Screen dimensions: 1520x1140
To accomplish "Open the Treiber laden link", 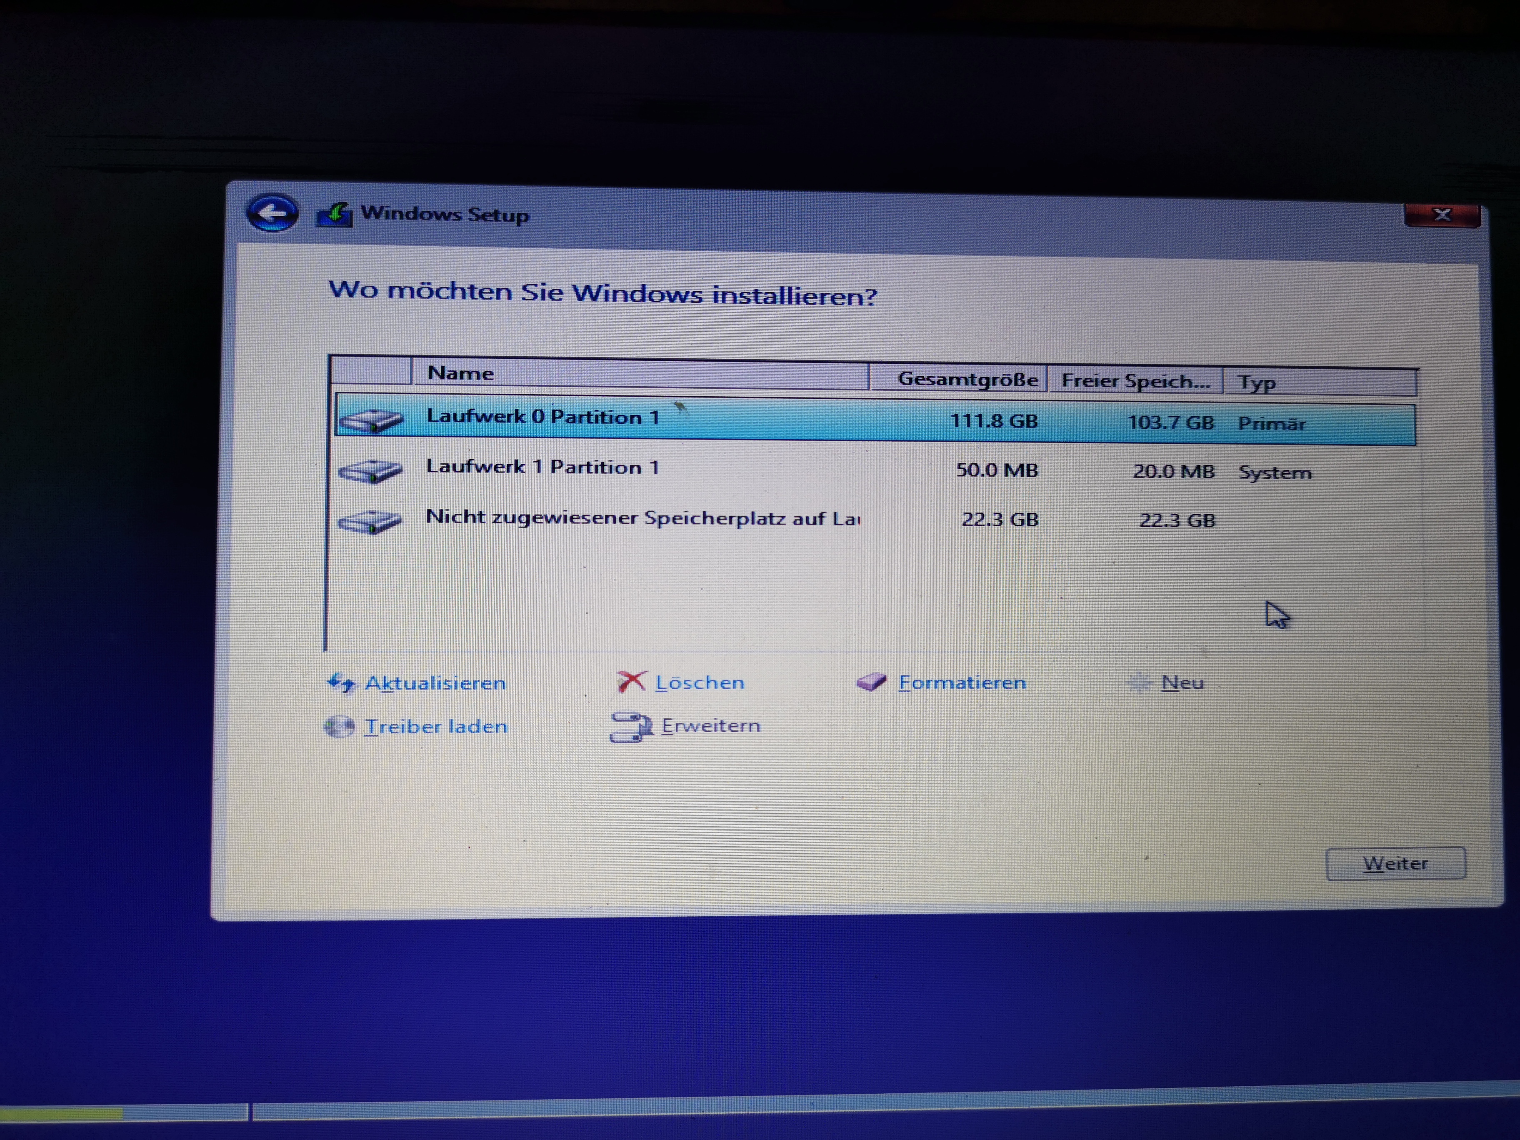I will tap(436, 726).
